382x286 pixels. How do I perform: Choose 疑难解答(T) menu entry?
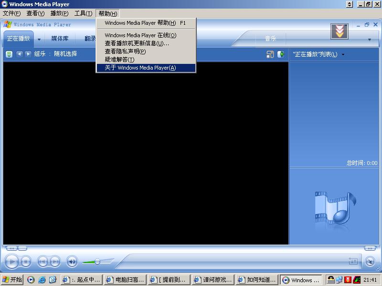(146, 60)
